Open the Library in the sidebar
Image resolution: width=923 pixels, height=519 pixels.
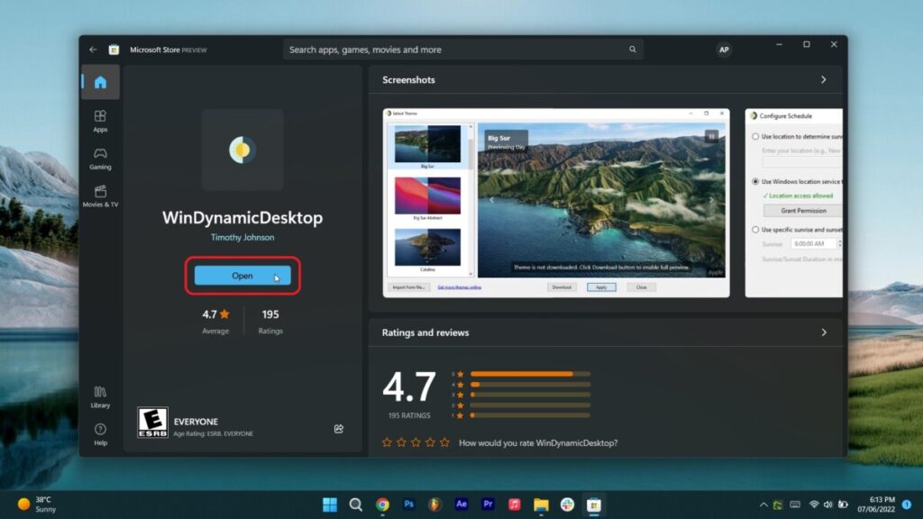[x=101, y=396]
